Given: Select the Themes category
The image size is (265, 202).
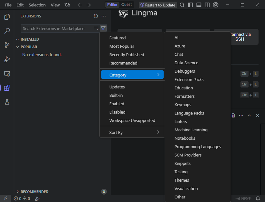Looking at the screenshot, I should [x=198, y=180].
